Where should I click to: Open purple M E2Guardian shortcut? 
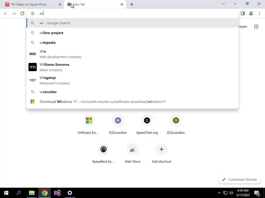click(x=118, y=125)
